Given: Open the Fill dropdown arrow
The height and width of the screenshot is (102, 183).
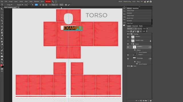Looking at the screenshot, I should tap(147, 31).
